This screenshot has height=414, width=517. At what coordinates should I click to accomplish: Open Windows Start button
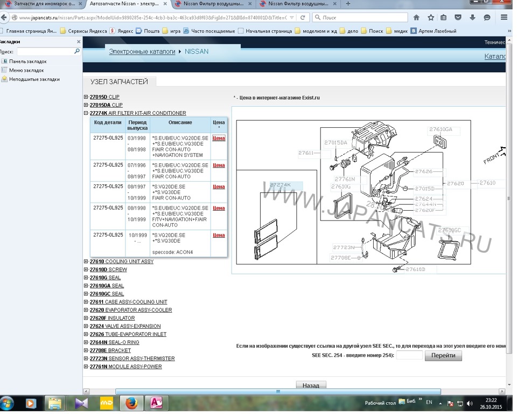(x=7, y=403)
